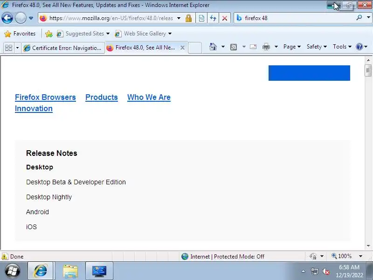Click the iOS release notes entry

(x=31, y=227)
